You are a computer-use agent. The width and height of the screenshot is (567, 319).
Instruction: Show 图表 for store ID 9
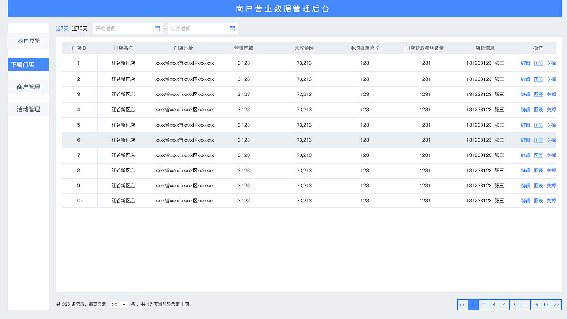point(539,186)
